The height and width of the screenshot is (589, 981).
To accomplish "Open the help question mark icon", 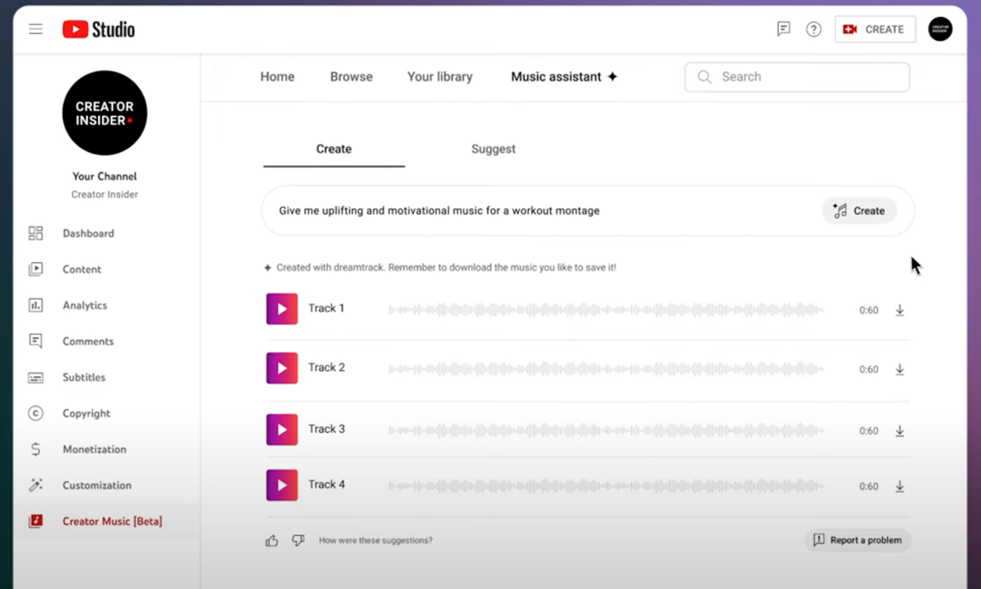I will pyautogui.click(x=813, y=29).
